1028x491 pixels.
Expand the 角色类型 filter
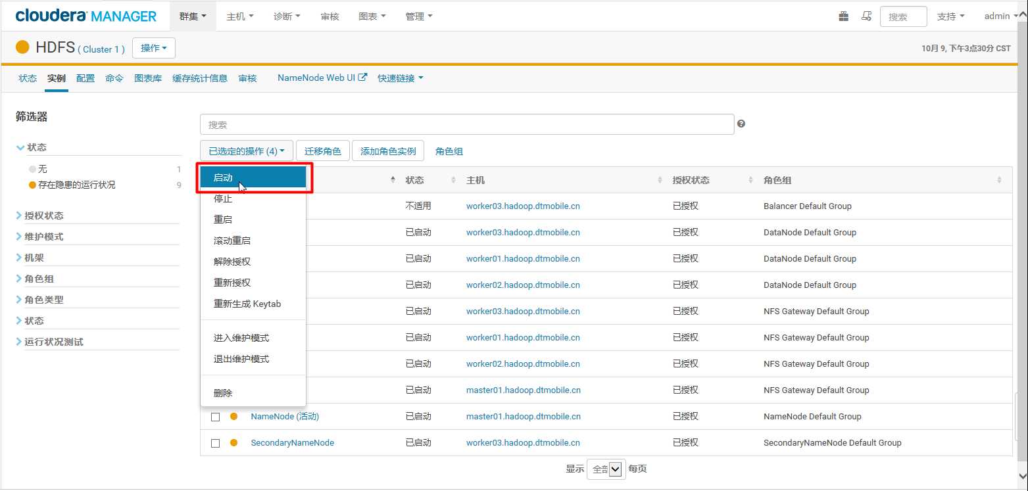(40, 300)
